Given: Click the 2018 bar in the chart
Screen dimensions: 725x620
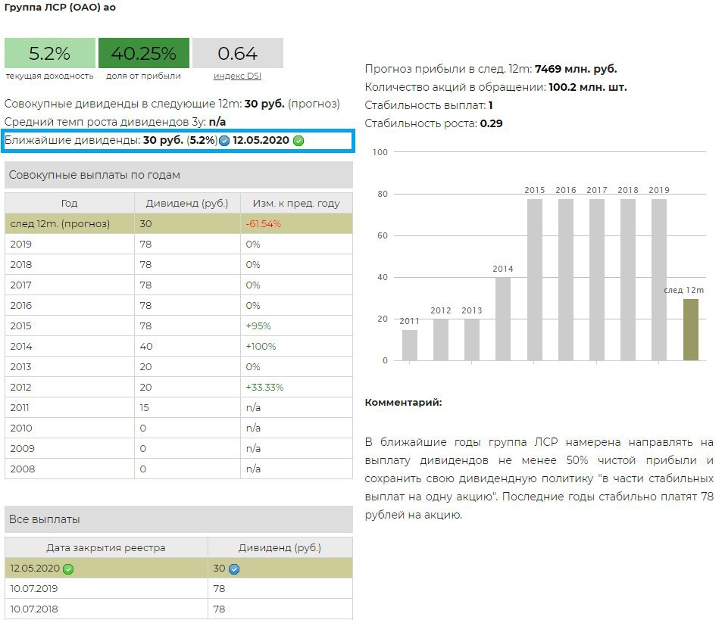Looking at the screenshot, I should click(628, 280).
